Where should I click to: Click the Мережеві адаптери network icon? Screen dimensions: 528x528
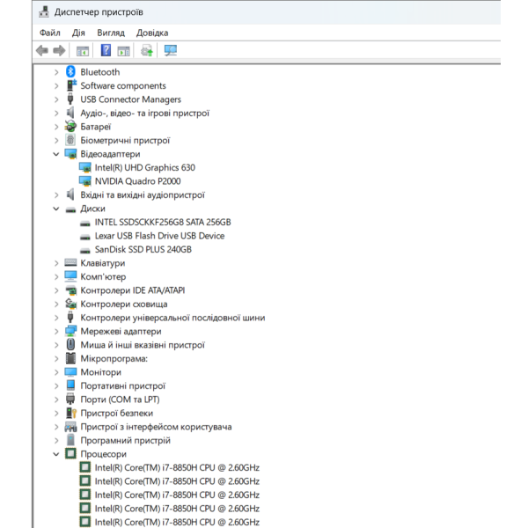click(x=70, y=331)
